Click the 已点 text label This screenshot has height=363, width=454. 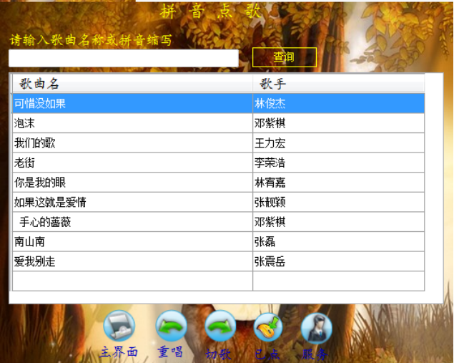(x=267, y=354)
